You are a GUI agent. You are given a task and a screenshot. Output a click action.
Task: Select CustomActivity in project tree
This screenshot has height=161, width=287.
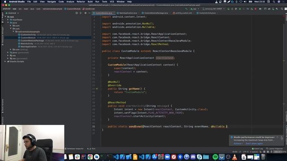(x=28, y=35)
